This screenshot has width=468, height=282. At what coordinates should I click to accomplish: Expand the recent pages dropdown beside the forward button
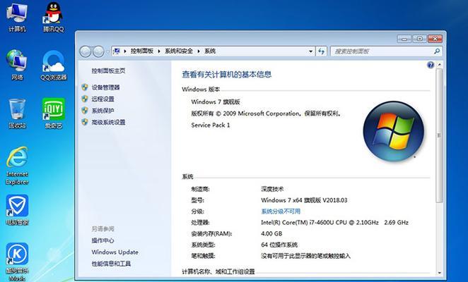click(107, 51)
